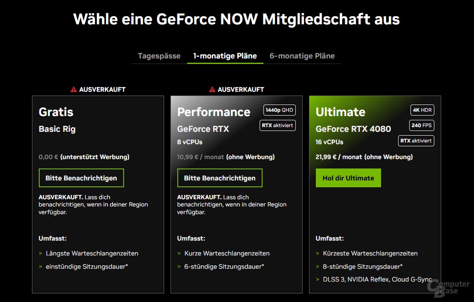Click Bitte Benachrichtigen on the Performance plan
This screenshot has width=474, height=302.
click(220, 178)
